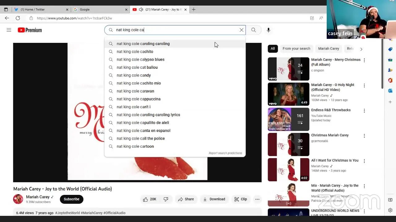Click the #JoytotheWorld hashtag
396x222 pixels.
pyautogui.click(x=67, y=213)
